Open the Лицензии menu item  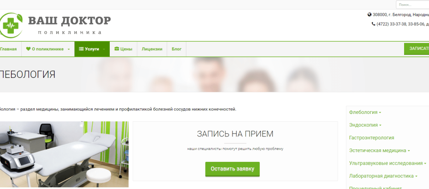[152, 49]
